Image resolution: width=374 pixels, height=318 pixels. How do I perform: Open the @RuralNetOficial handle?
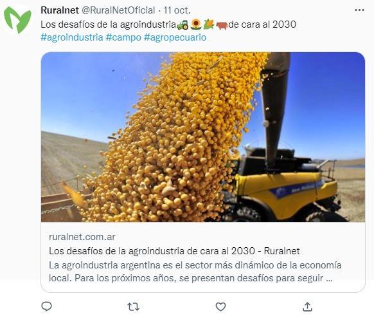coord(118,10)
